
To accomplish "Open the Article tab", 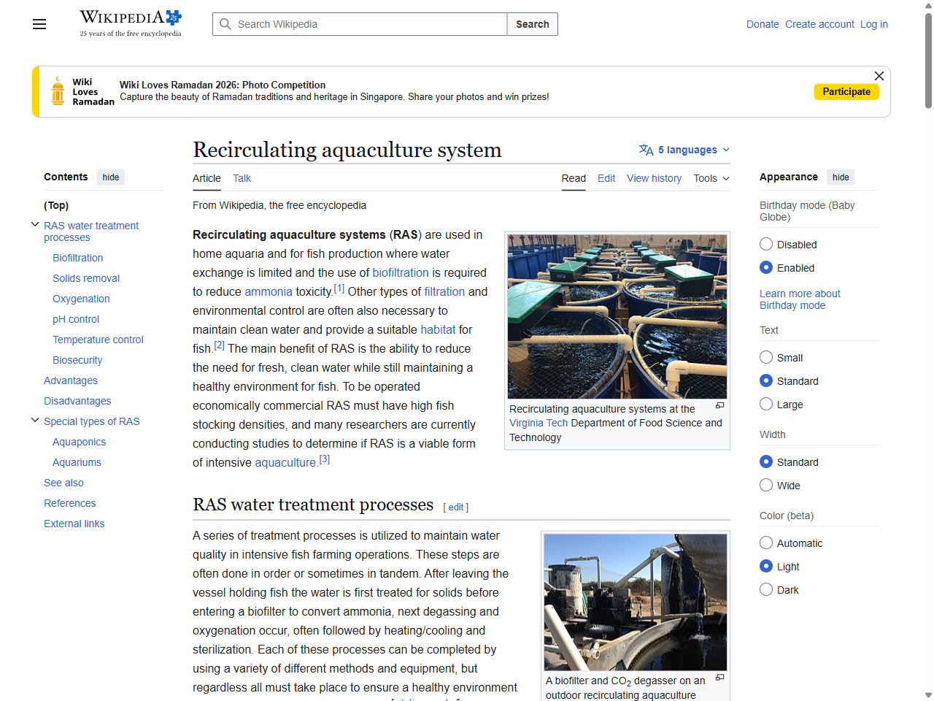I will (207, 178).
